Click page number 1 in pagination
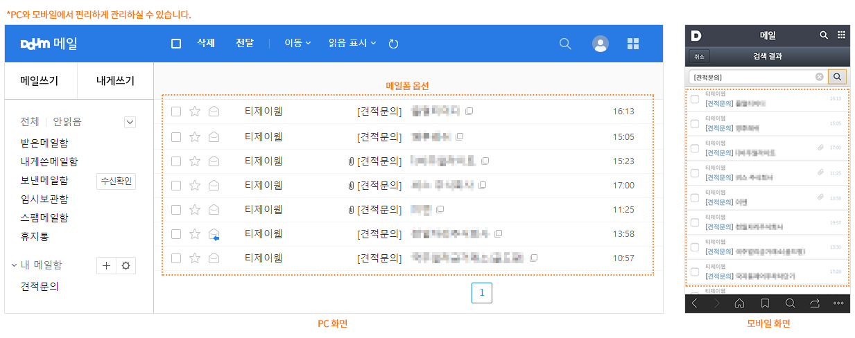Image resolution: width=855 pixels, height=338 pixels. [x=481, y=293]
